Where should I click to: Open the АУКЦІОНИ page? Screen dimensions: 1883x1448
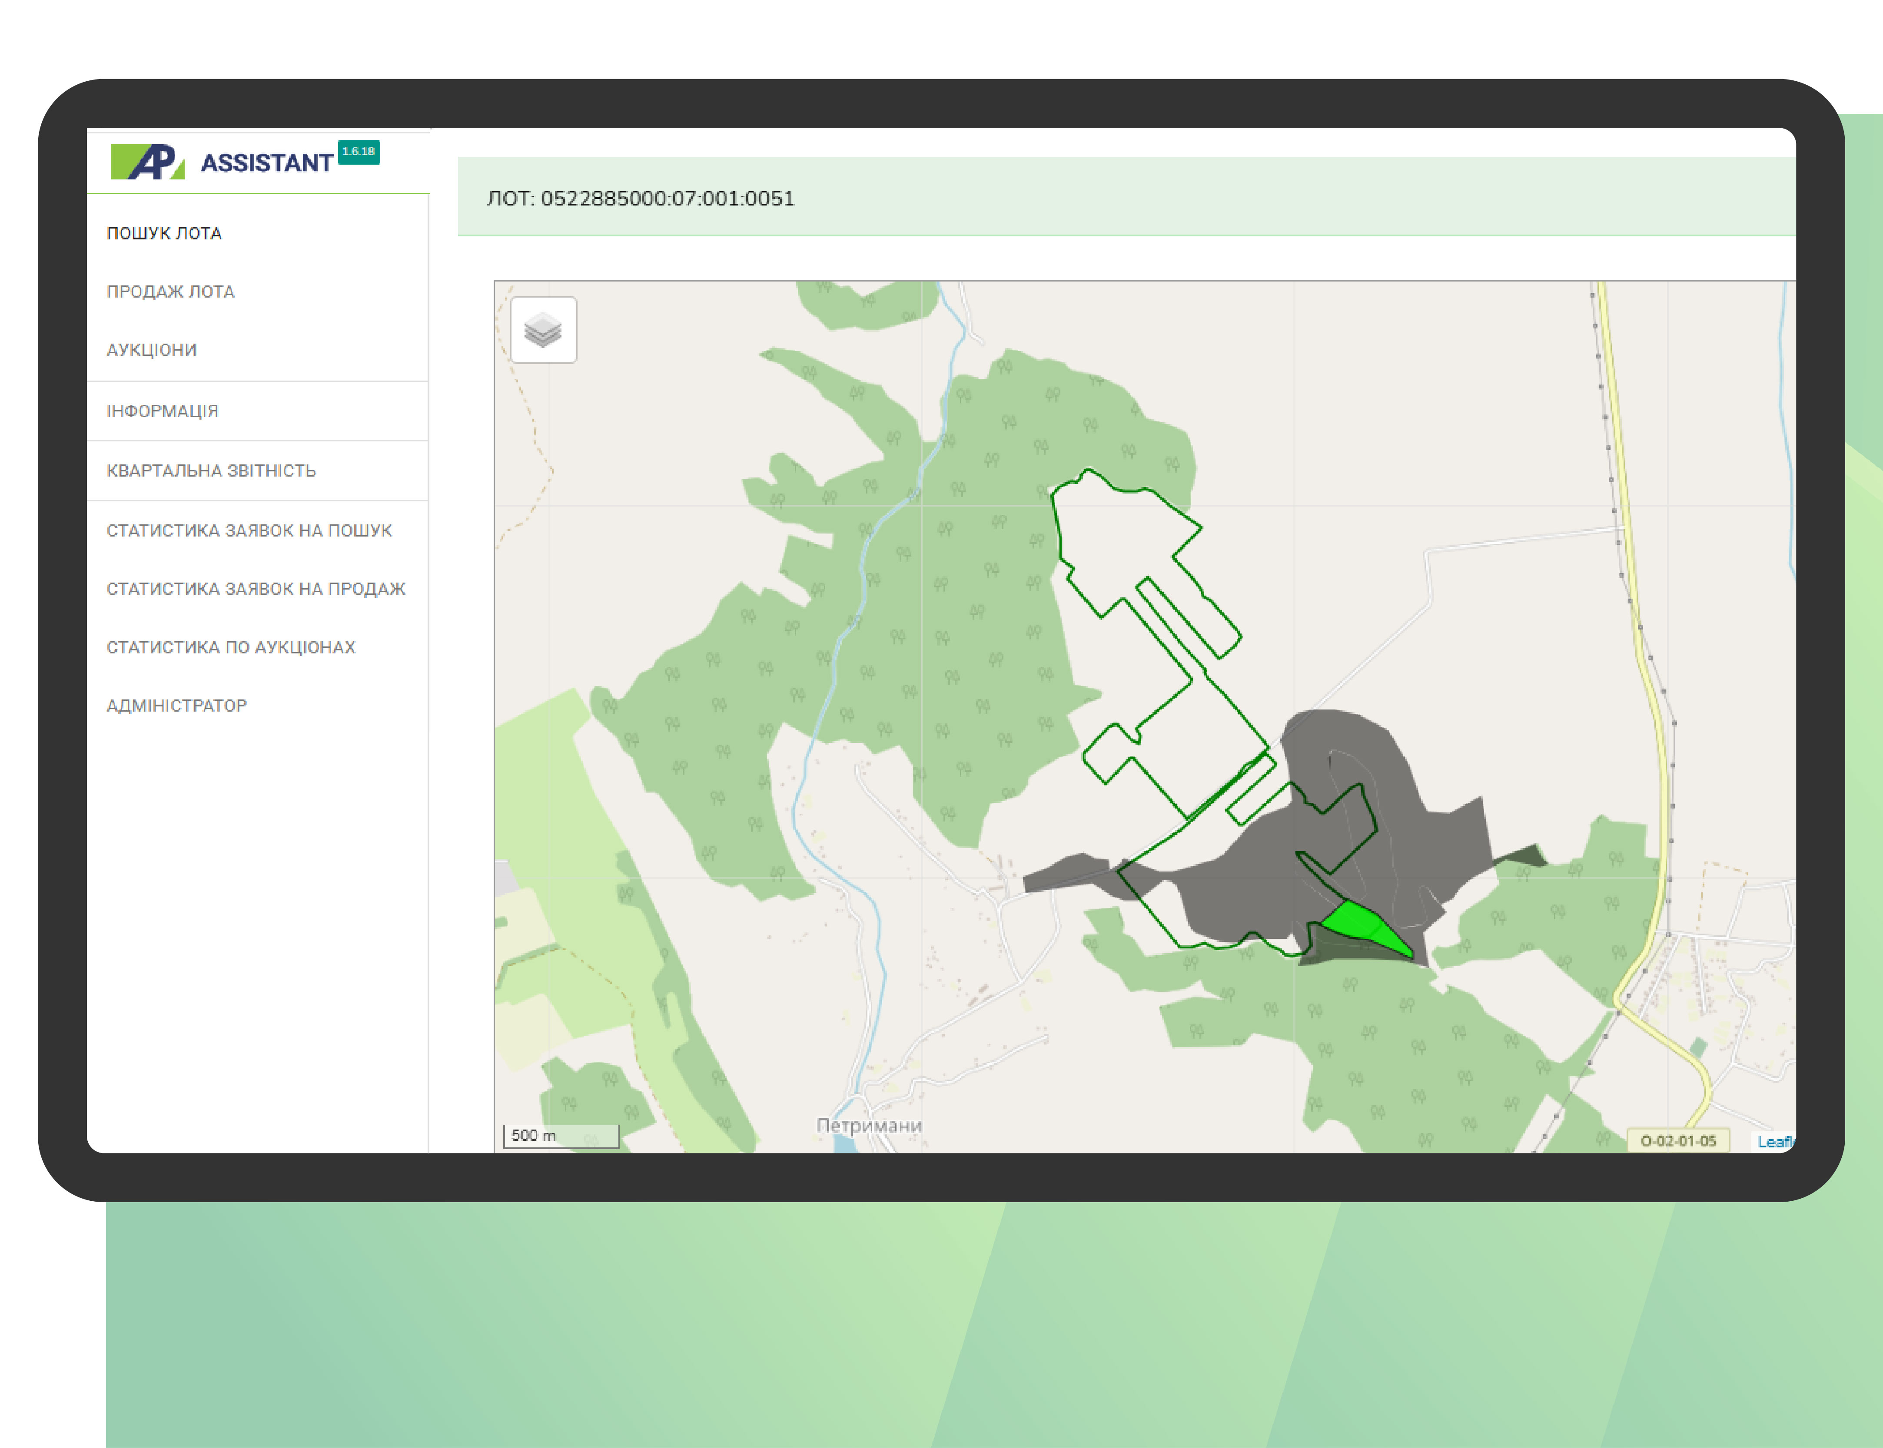point(152,350)
